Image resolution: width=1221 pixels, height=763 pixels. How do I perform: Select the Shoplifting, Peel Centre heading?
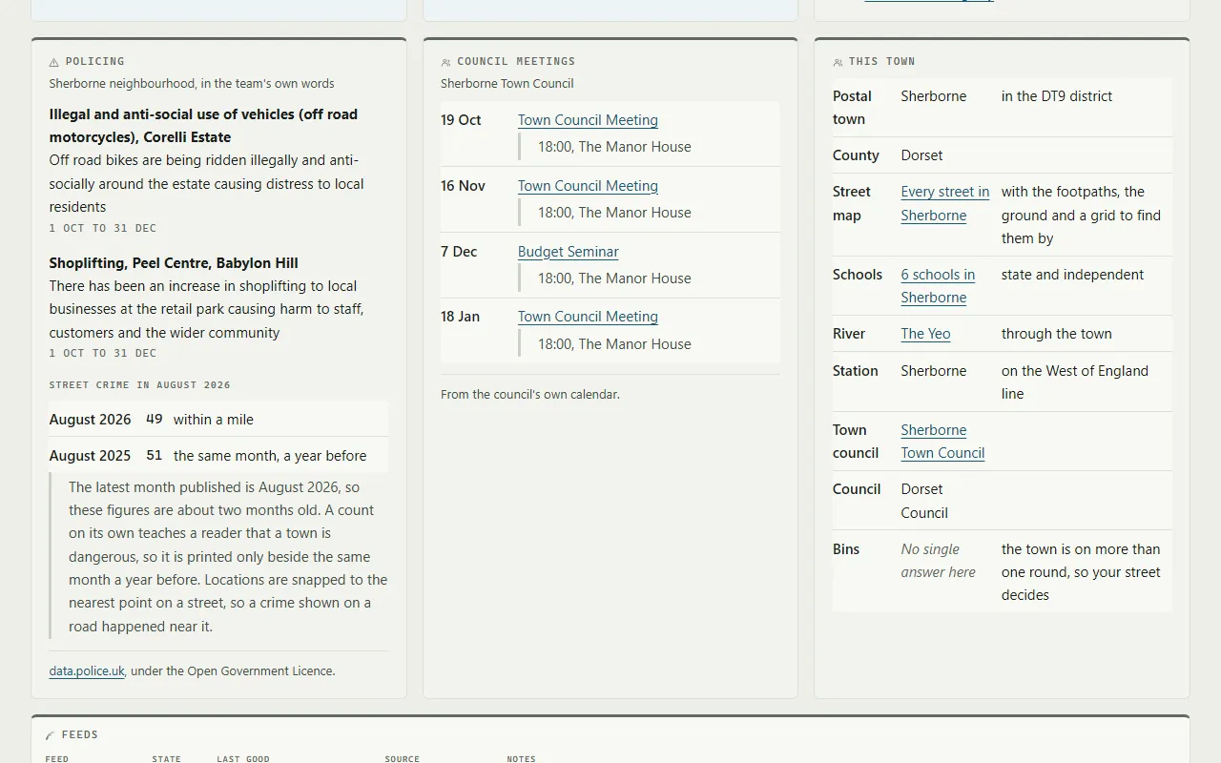(174, 263)
